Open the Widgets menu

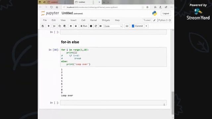(106, 20)
